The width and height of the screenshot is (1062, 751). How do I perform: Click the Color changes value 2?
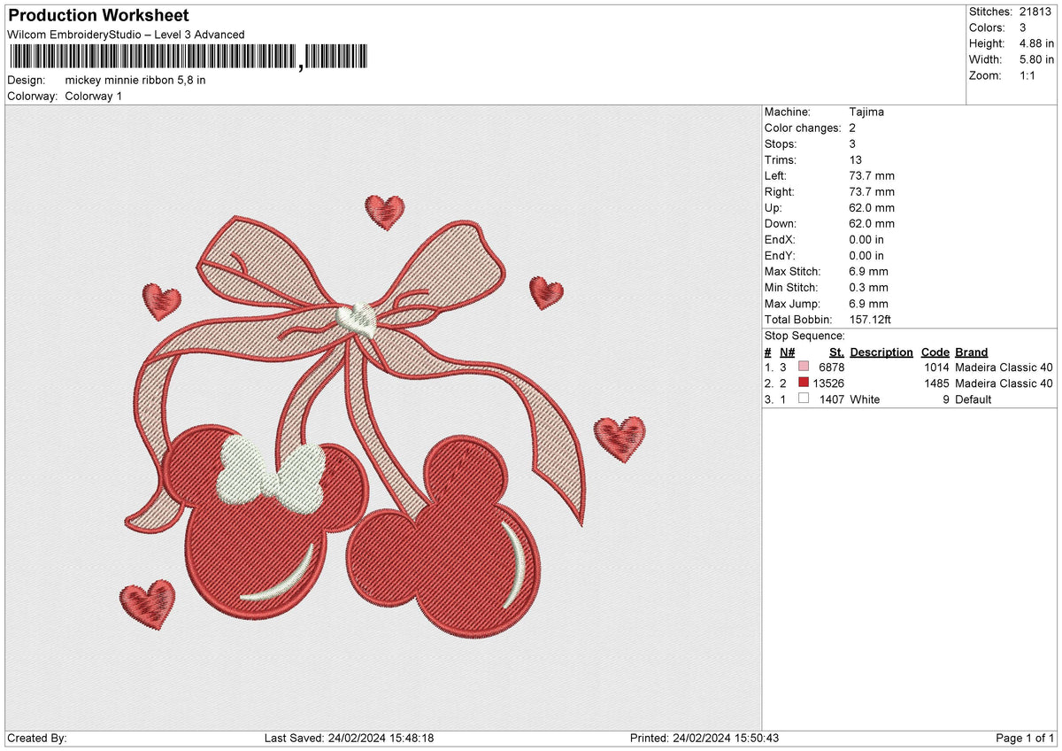coord(852,128)
